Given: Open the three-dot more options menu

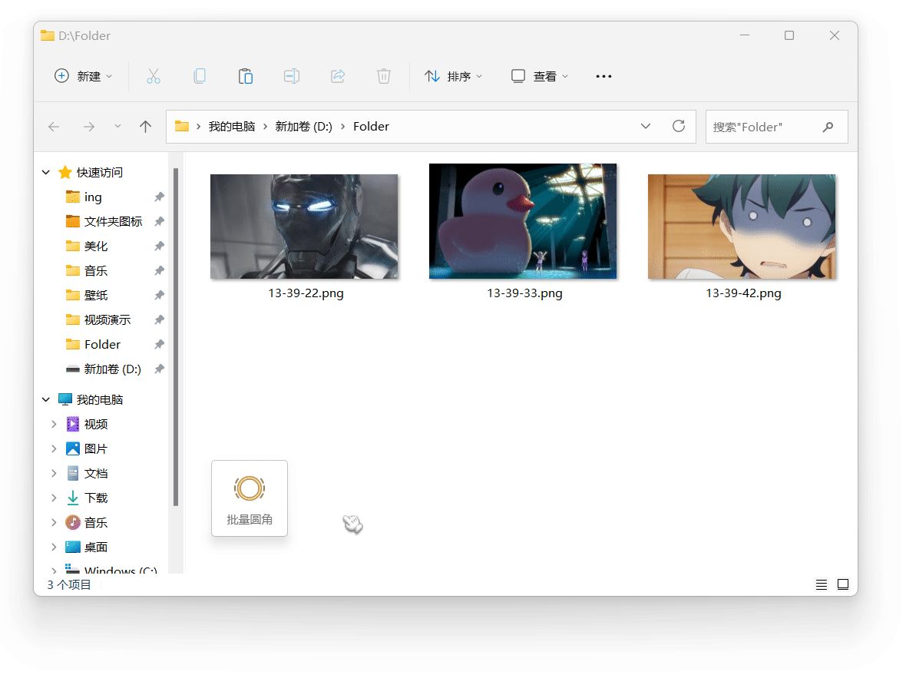Looking at the screenshot, I should click(x=603, y=76).
